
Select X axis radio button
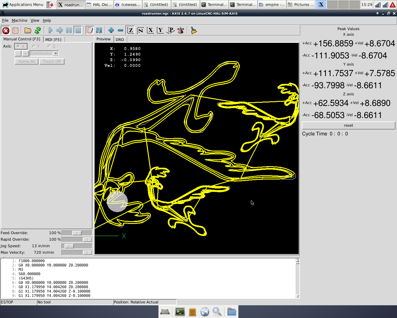[x=21, y=46]
